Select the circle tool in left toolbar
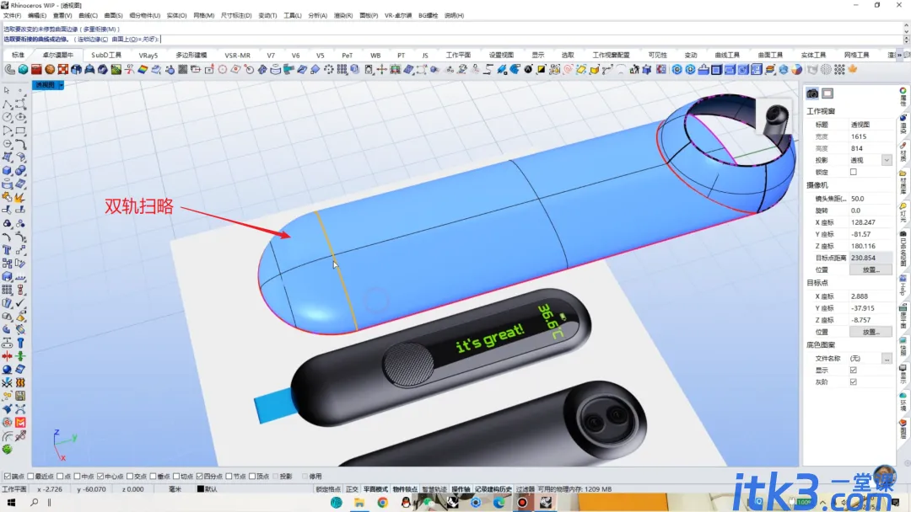 click(7, 117)
